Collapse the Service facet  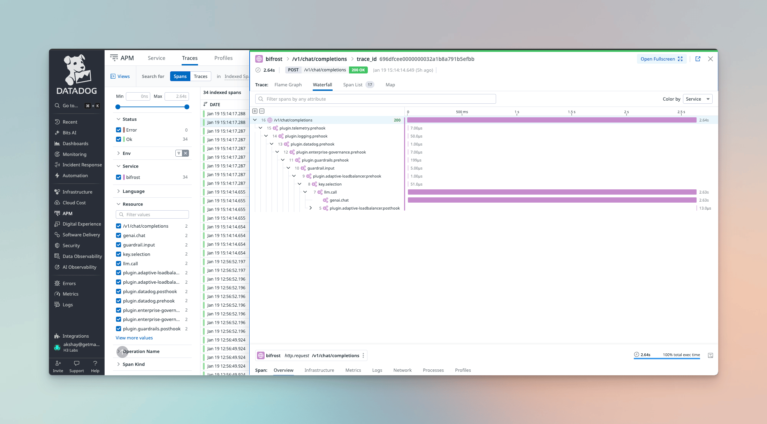pyautogui.click(x=119, y=166)
